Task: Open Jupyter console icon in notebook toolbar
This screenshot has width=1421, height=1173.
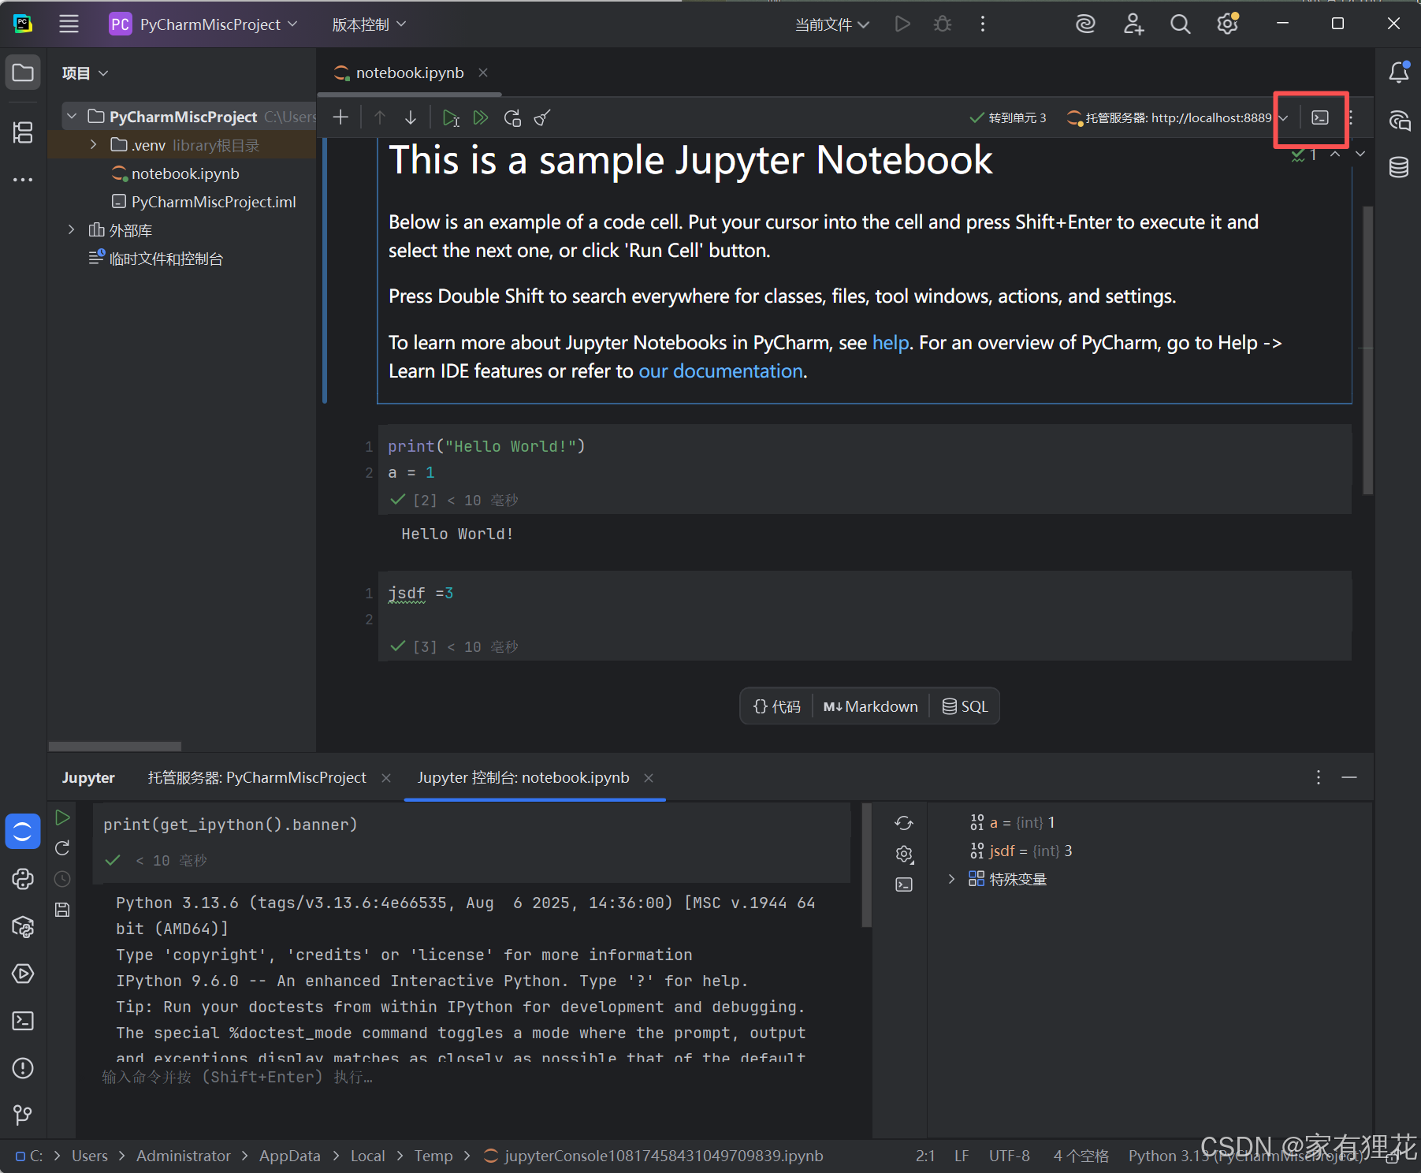Action: pos(1320,117)
